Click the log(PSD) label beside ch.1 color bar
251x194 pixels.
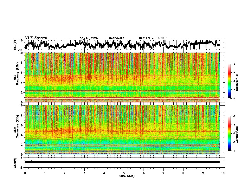[x=237, y=82]
